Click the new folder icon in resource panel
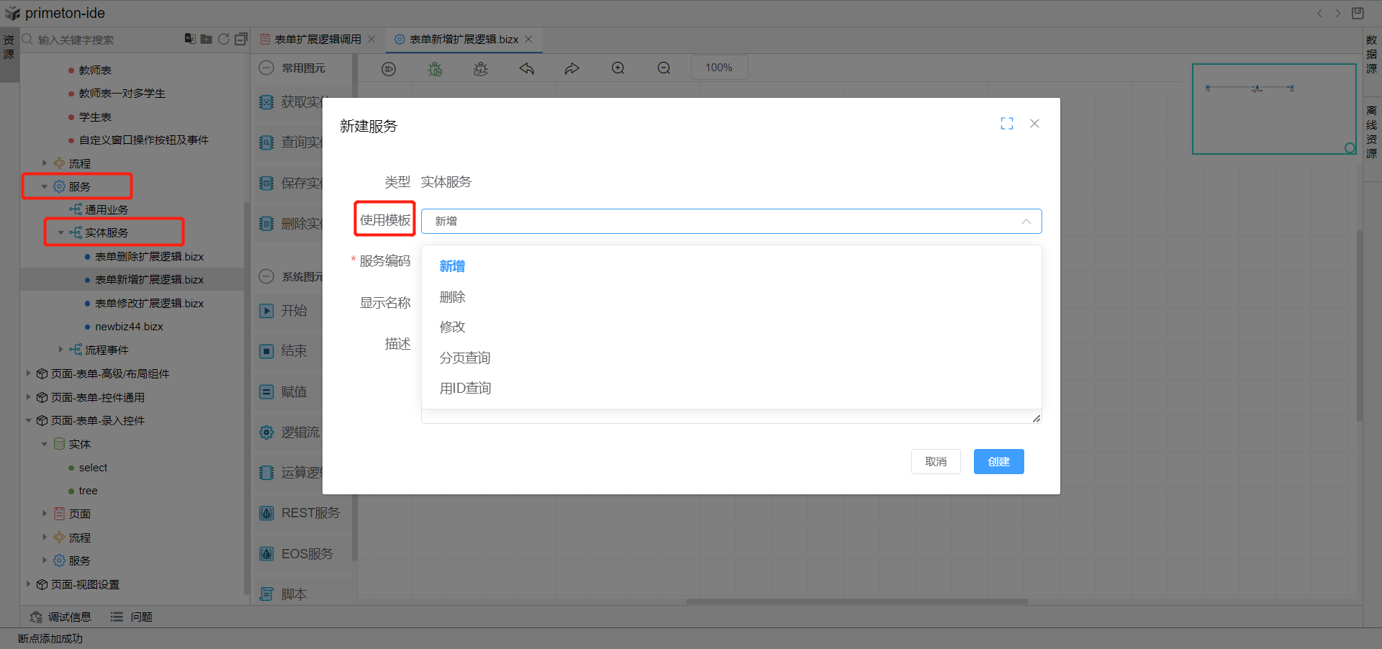 click(207, 39)
